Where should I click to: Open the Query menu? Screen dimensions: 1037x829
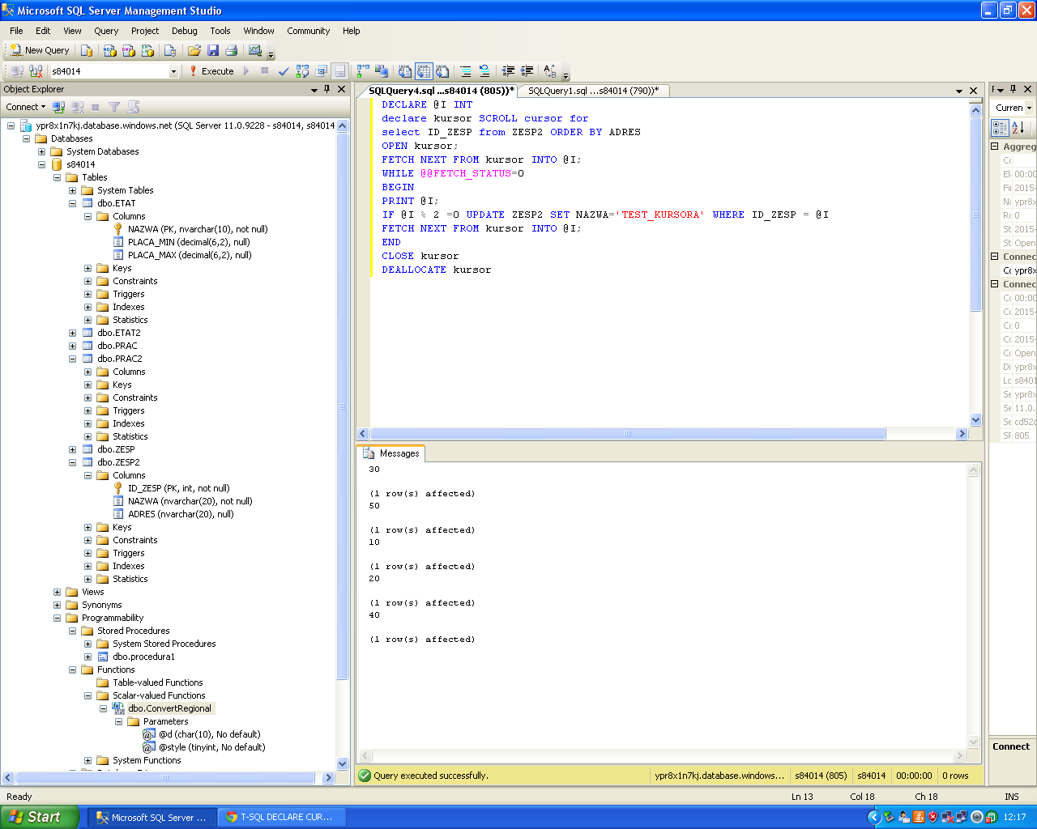tap(106, 31)
